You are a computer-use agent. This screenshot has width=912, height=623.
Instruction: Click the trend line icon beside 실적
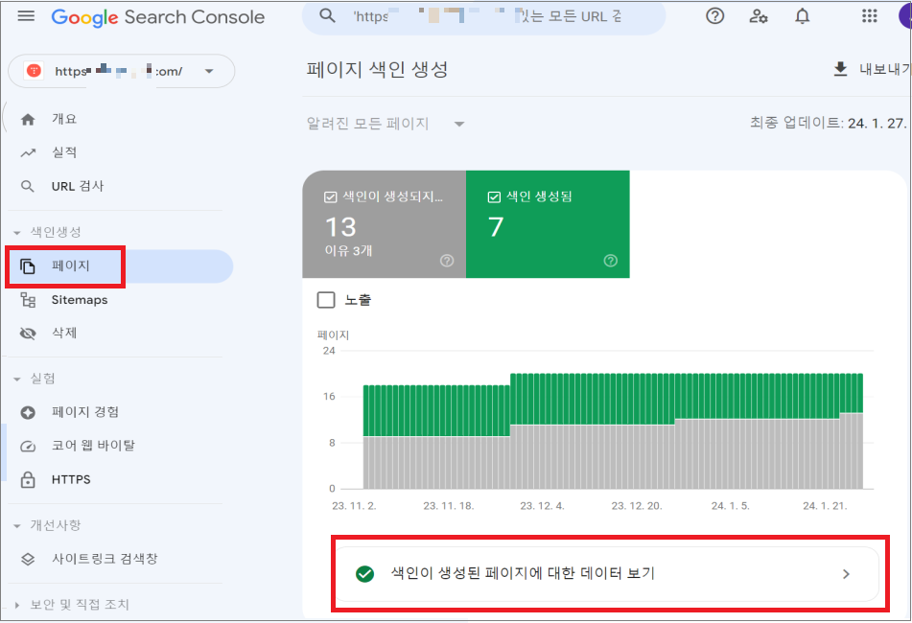tap(28, 152)
